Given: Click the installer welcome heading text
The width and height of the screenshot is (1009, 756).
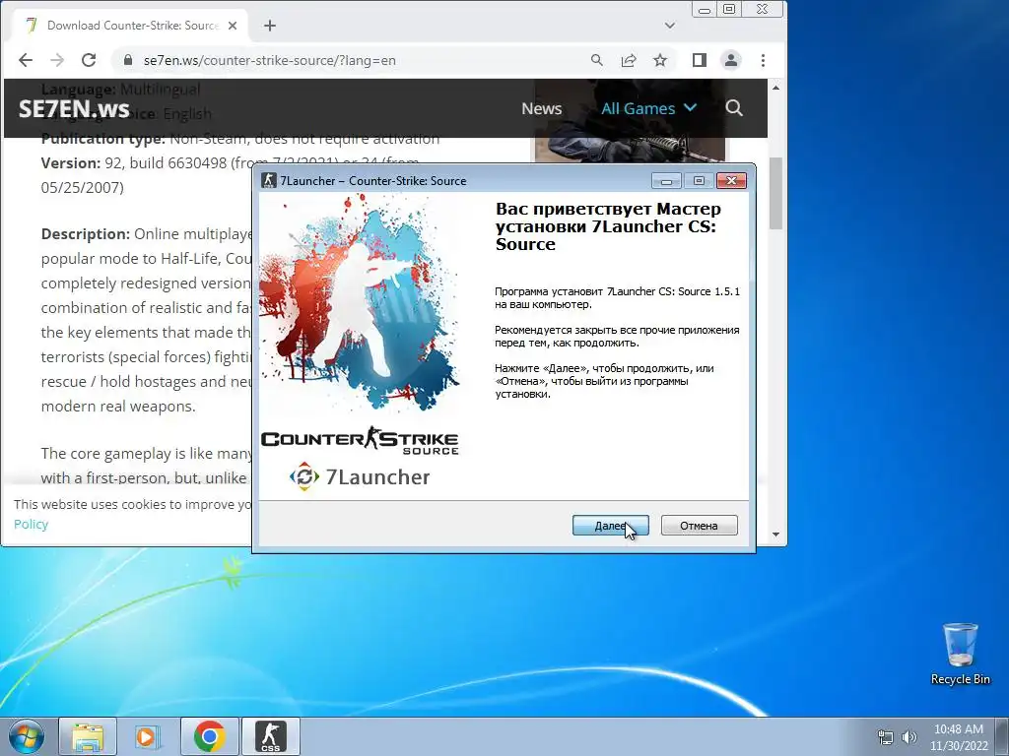Looking at the screenshot, I should (608, 226).
